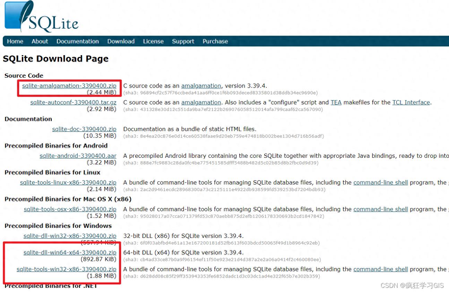Image resolution: width=449 pixels, height=292 pixels.
Task: Click the Source Code section heading
Action: click(24, 76)
